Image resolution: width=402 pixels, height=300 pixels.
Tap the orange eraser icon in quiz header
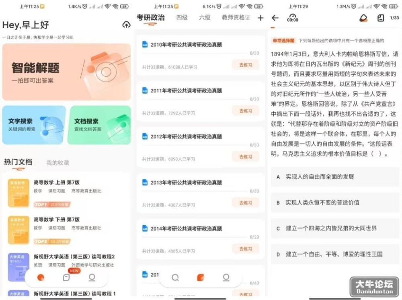[x=363, y=18]
